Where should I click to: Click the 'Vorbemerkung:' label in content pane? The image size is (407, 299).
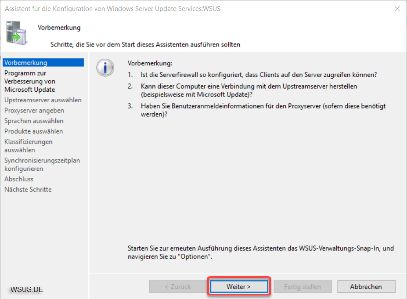pyautogui.click(x=150, y=63)
